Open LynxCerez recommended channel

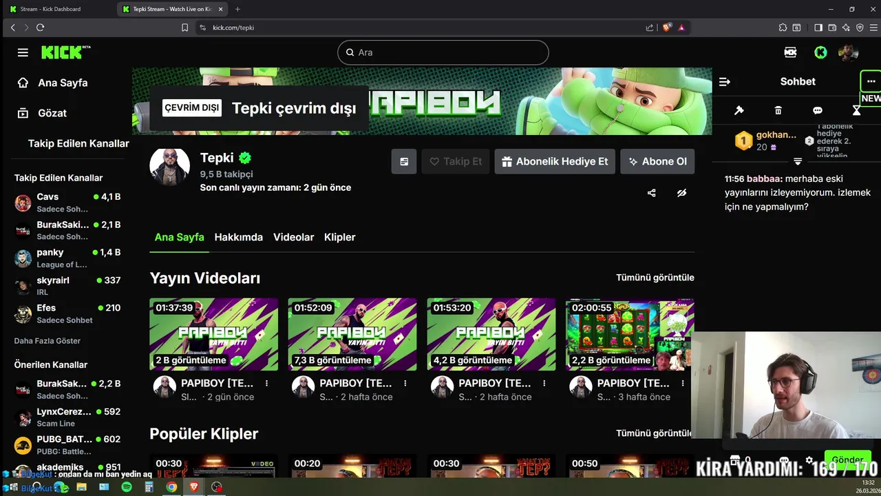coord(67,417)
